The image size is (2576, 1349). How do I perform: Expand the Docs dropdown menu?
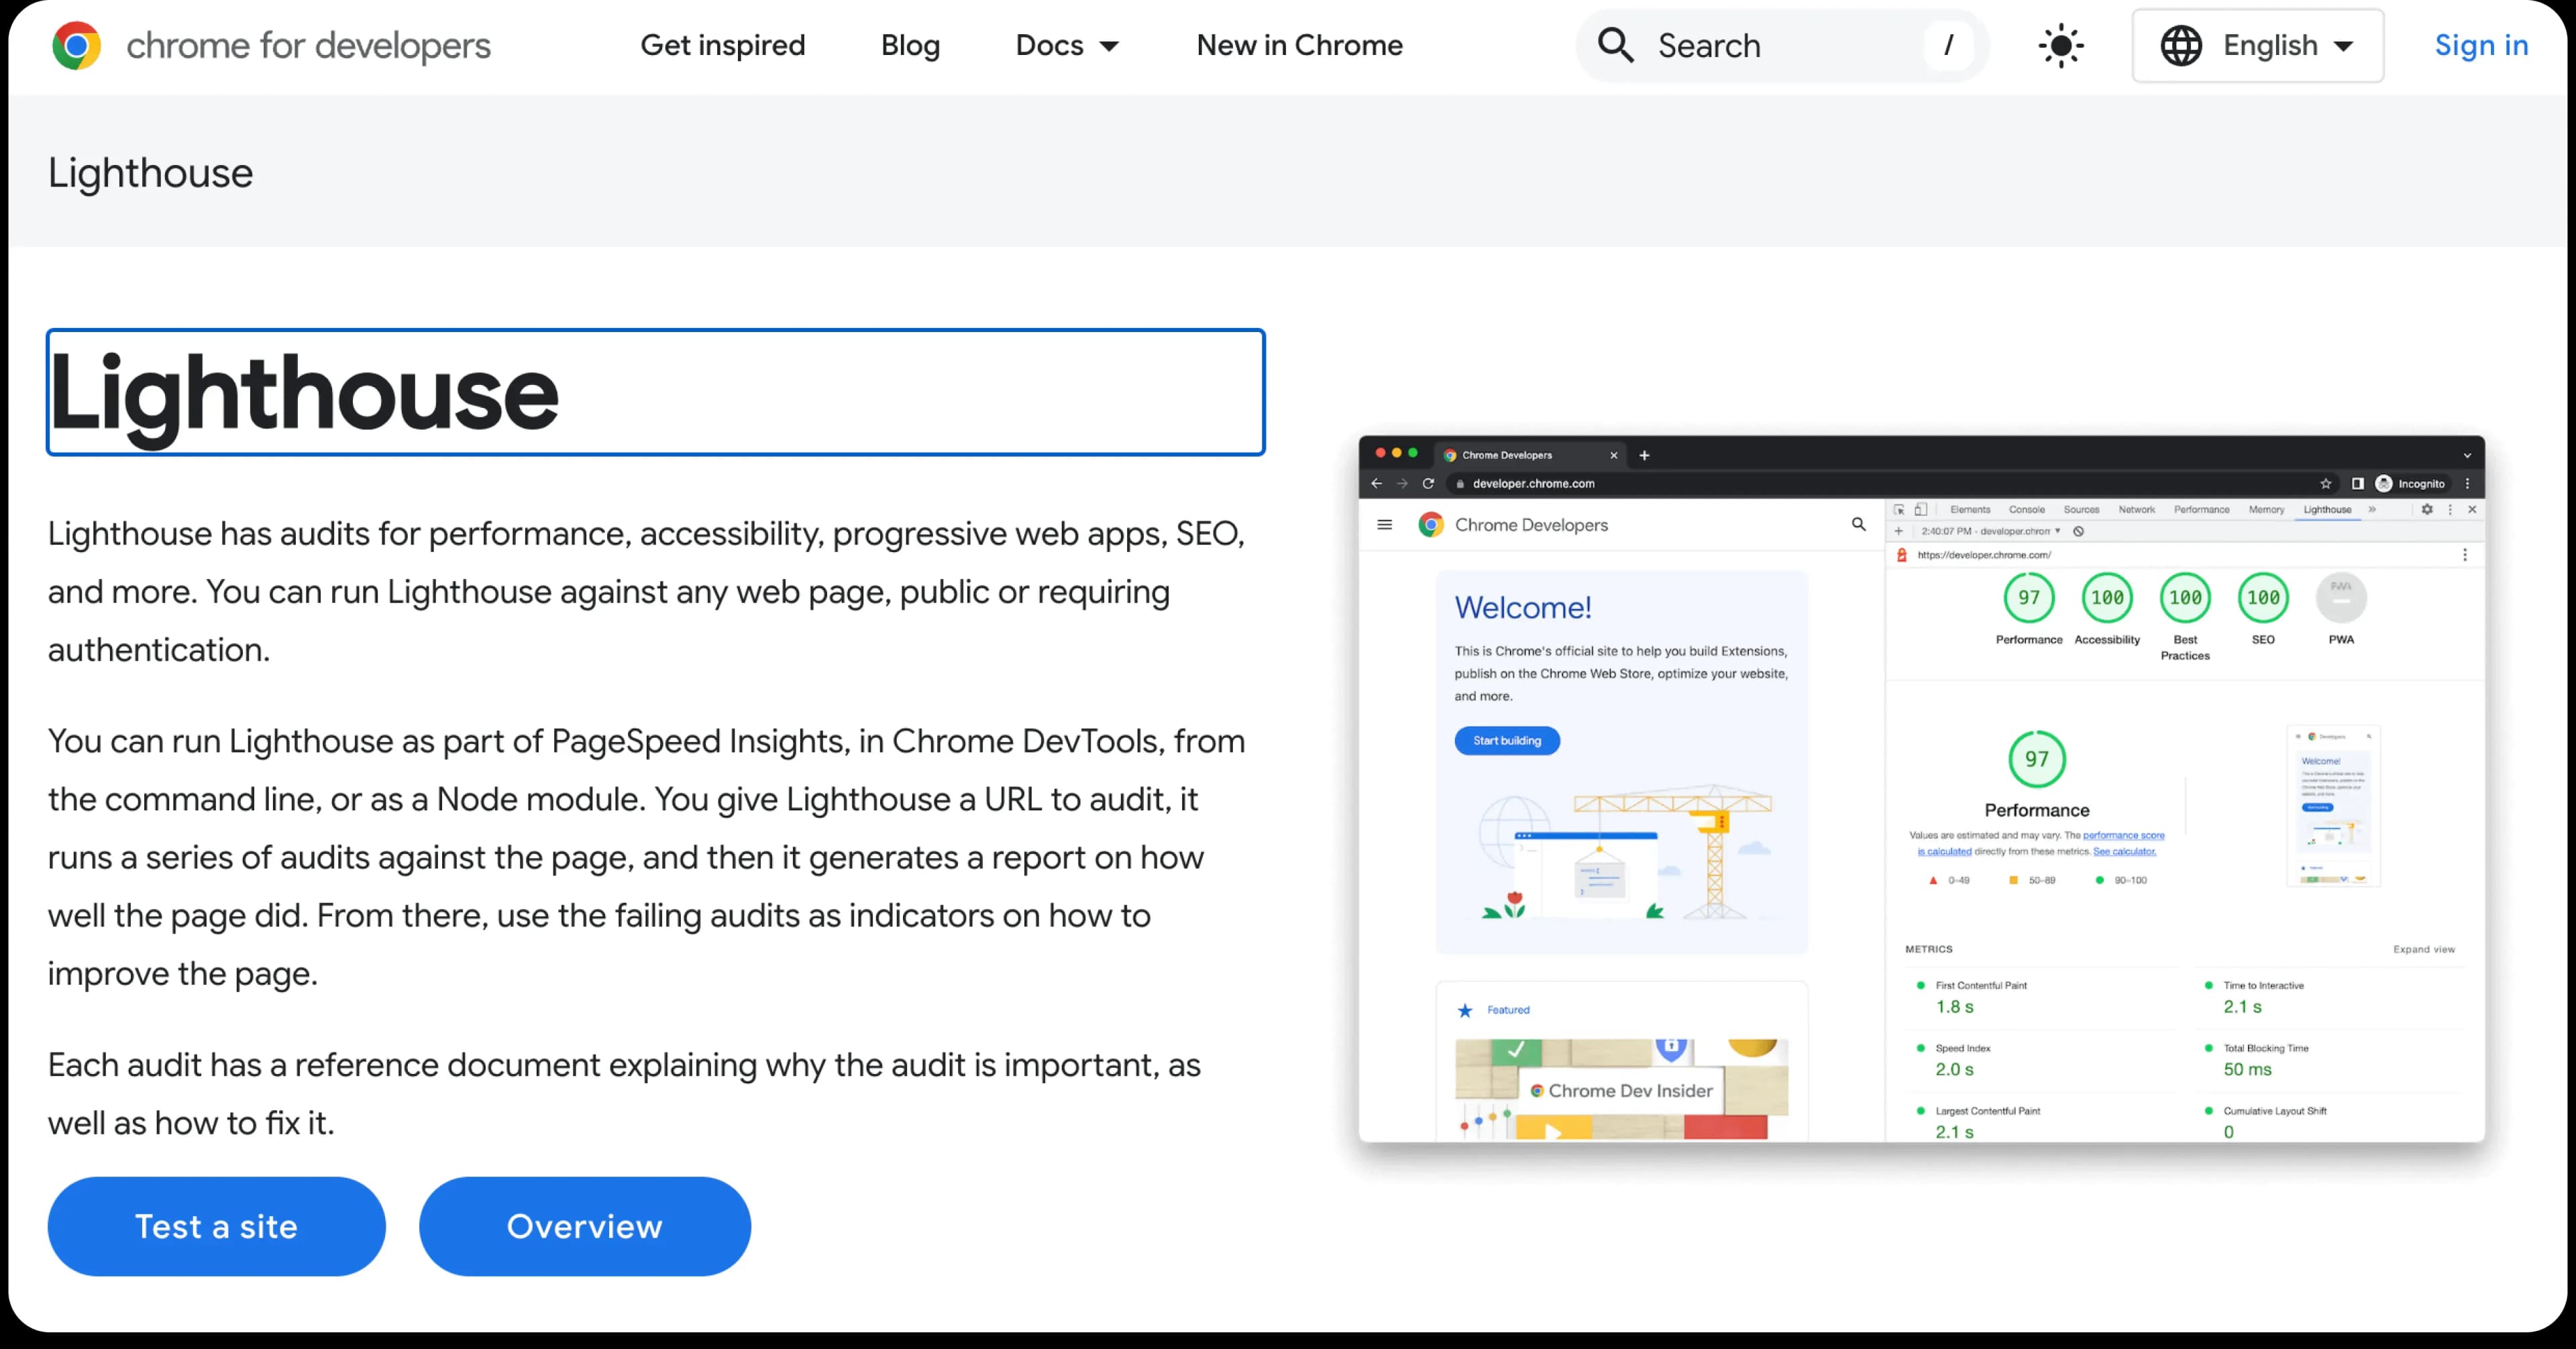click(1067, 46)
